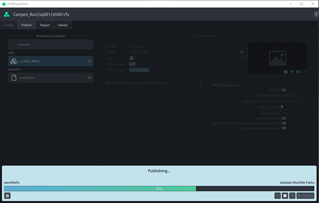This screenshot has width=319, height=203.
Task: Click the publishing progress bar
Action: [159, 188]
